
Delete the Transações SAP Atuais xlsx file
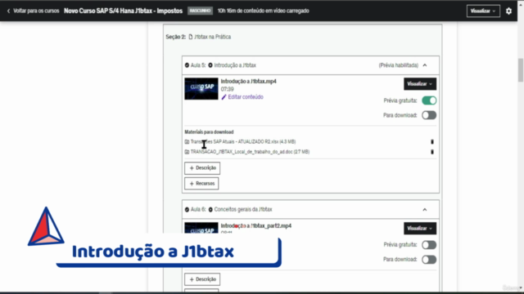point(432,141)
